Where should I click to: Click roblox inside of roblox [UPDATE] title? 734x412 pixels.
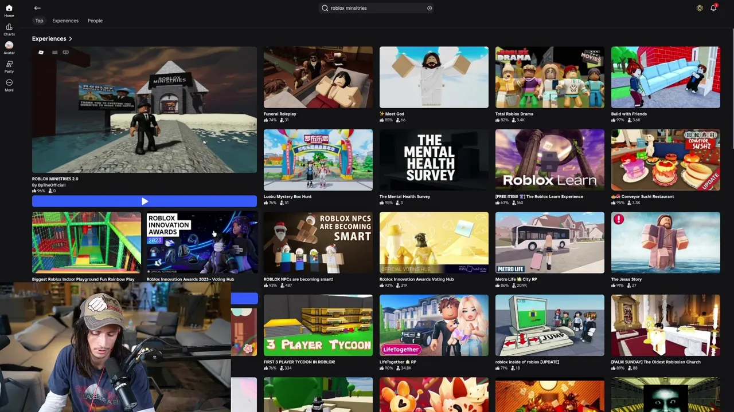pyautogui.click(x=527, y=362)
